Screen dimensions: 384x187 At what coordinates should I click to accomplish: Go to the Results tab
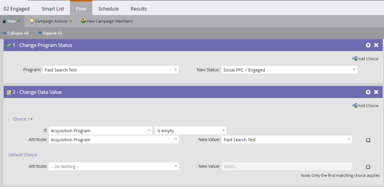[x=139, y=9]
